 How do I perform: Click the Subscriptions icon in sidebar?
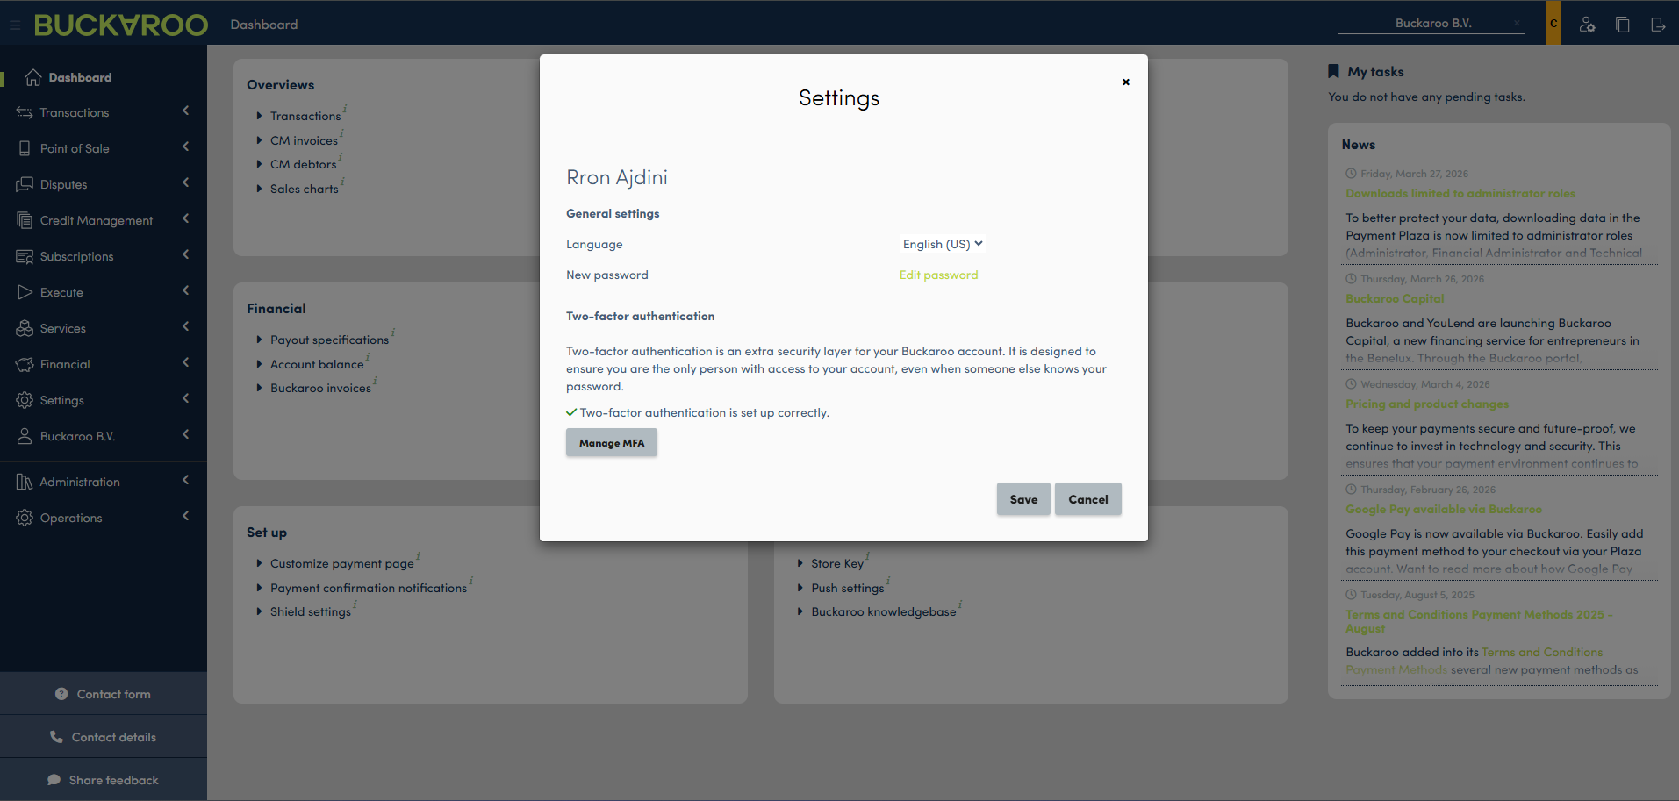[25, 256]
